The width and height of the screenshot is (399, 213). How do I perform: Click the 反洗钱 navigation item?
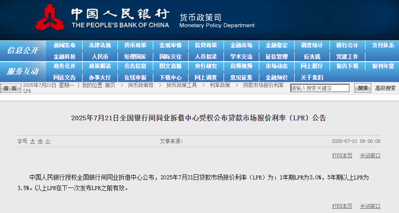click(312, 56)
